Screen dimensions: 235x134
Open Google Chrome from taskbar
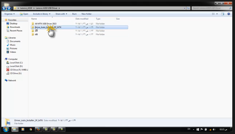point(31,129)
